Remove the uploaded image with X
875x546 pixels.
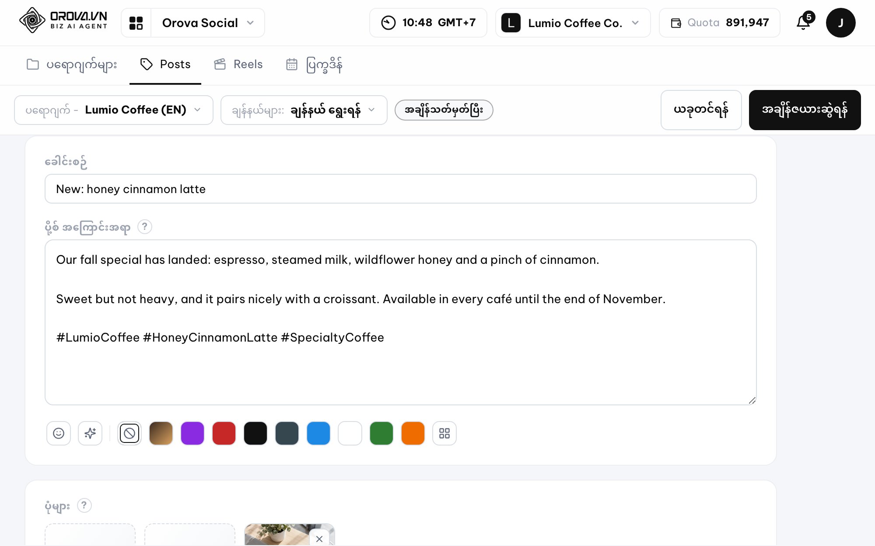point(319,539)
